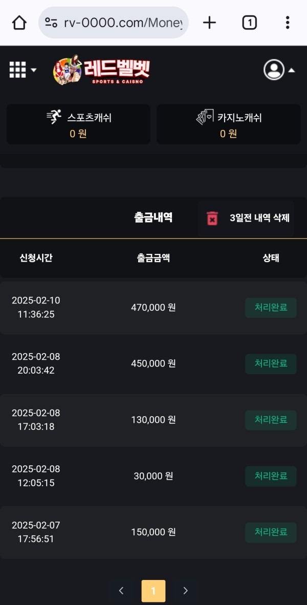Focus the rv-0000.com address bar
The height and width of the screenshot is (605, 307).
coord(123,23)
